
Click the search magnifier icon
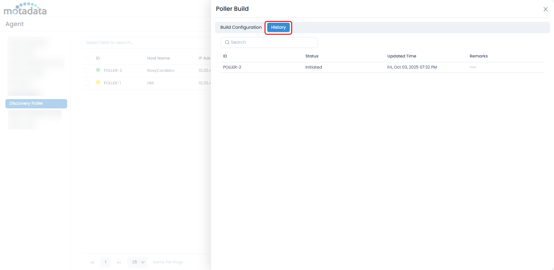coord(227,43)
